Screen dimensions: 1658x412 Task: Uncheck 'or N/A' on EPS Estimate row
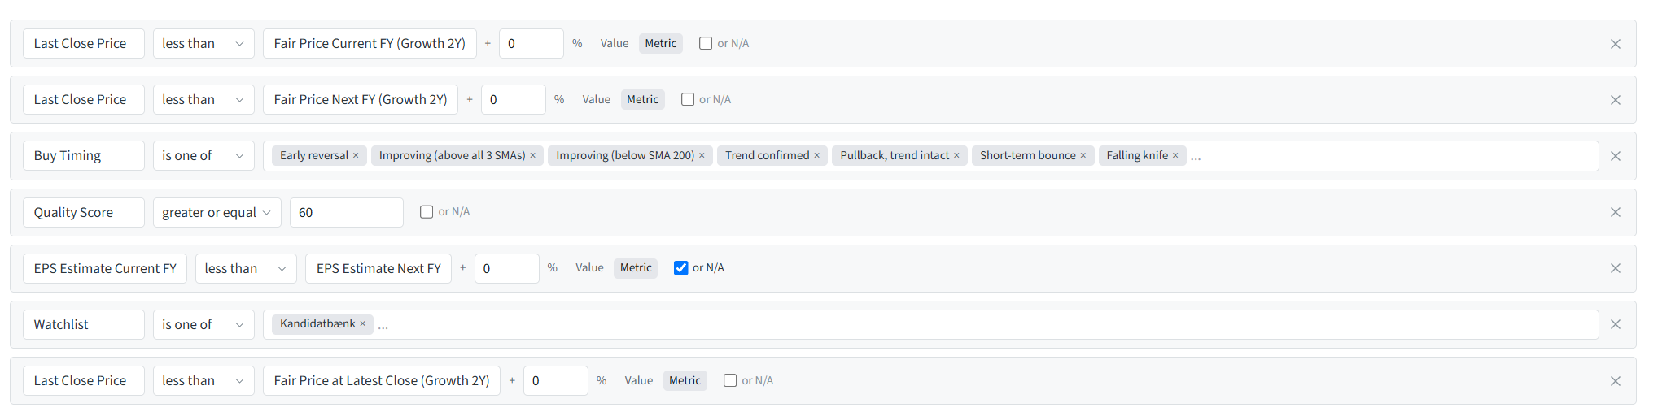click(x=681, y=268)
